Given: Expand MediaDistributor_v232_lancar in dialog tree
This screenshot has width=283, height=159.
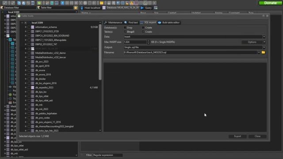Looking at the screenshot, I should (x=26, y=57).
